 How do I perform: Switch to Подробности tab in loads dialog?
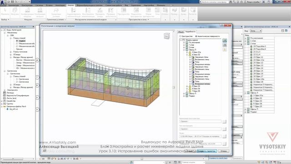coord(191,31)
